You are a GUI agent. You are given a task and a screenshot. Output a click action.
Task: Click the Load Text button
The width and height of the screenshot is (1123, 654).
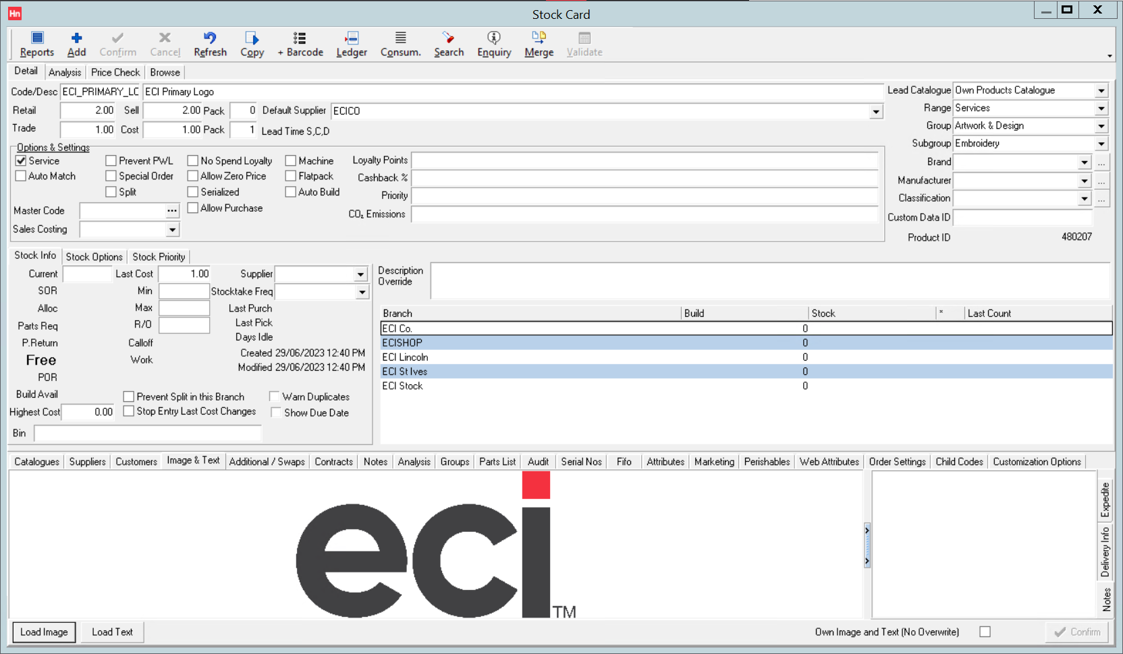(x=112, y=632)
